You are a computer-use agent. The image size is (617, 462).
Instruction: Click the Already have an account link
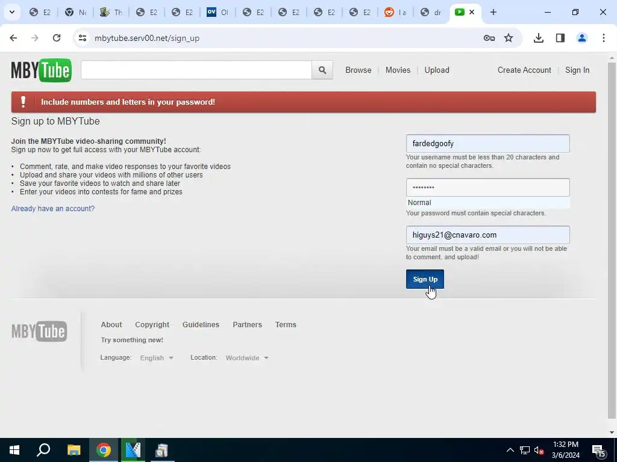click(x=53, y=209)
